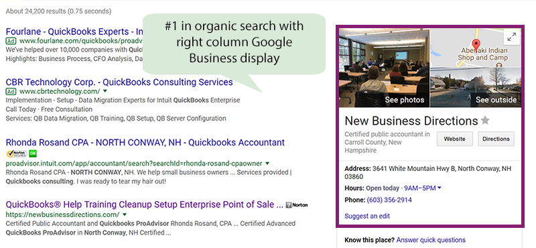The image size is (536, 248).
Task: Click the Ad label under Fourlane result
Action: (11, 41)
